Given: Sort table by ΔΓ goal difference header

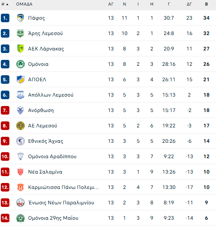Looking at the screenshot, I should point(189,4).
